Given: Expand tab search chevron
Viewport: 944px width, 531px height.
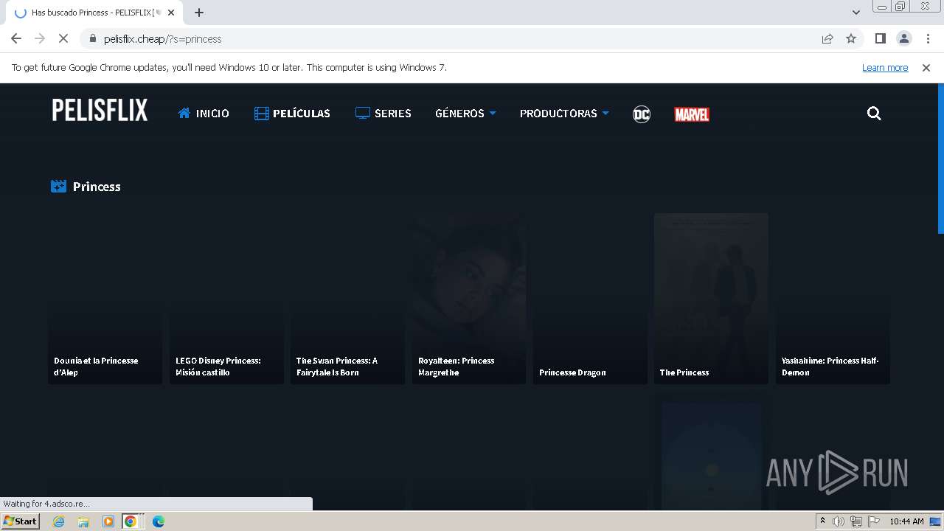Looking at the screenshot, I should point(855,13).
